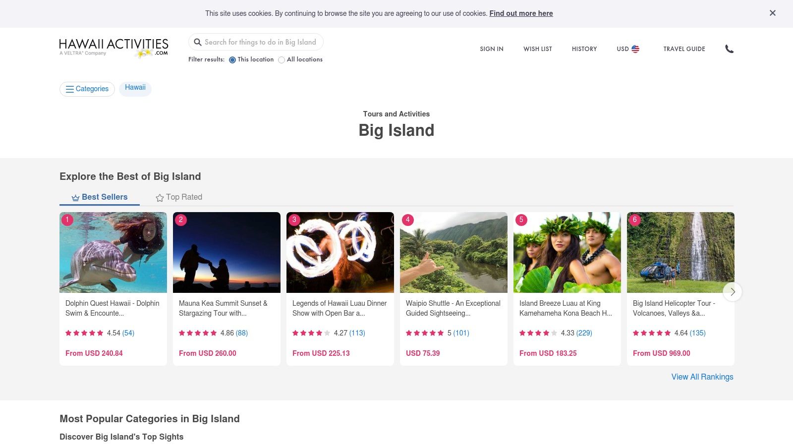793x446 pixels.
Task: Click the Top Rated star icon
Action: click(160, 198)
